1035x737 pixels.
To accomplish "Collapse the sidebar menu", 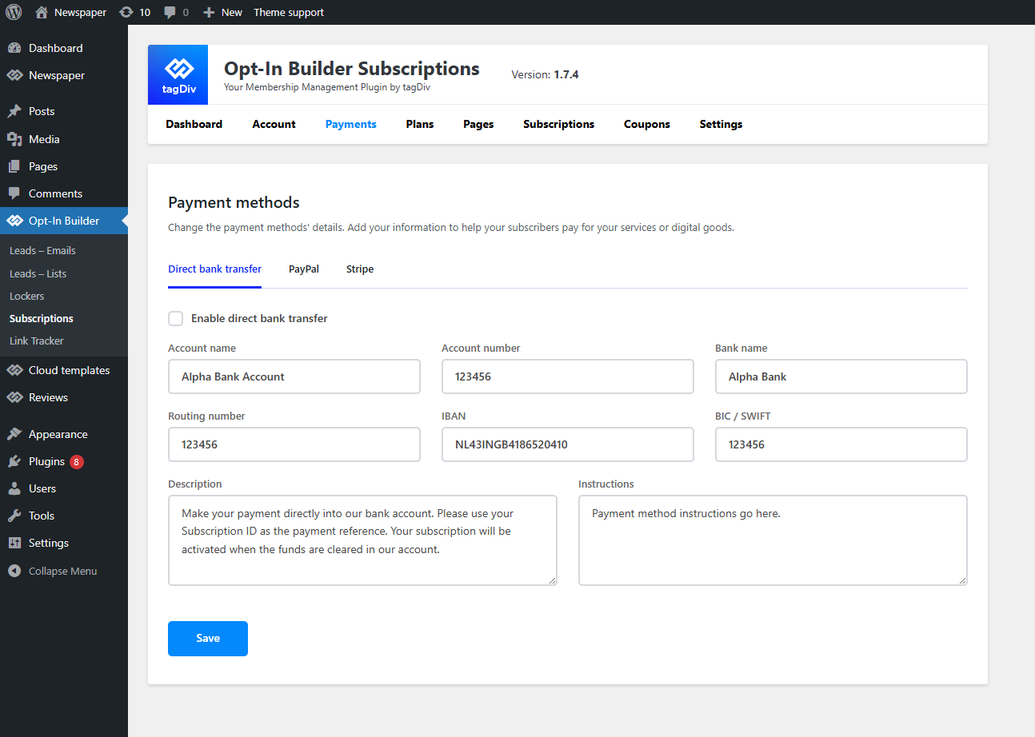I will coord(53,571).
